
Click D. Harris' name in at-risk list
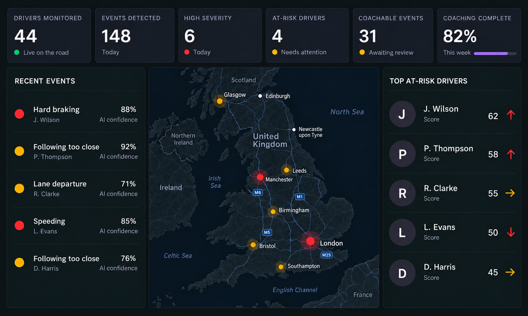click(x=440, y=267)
